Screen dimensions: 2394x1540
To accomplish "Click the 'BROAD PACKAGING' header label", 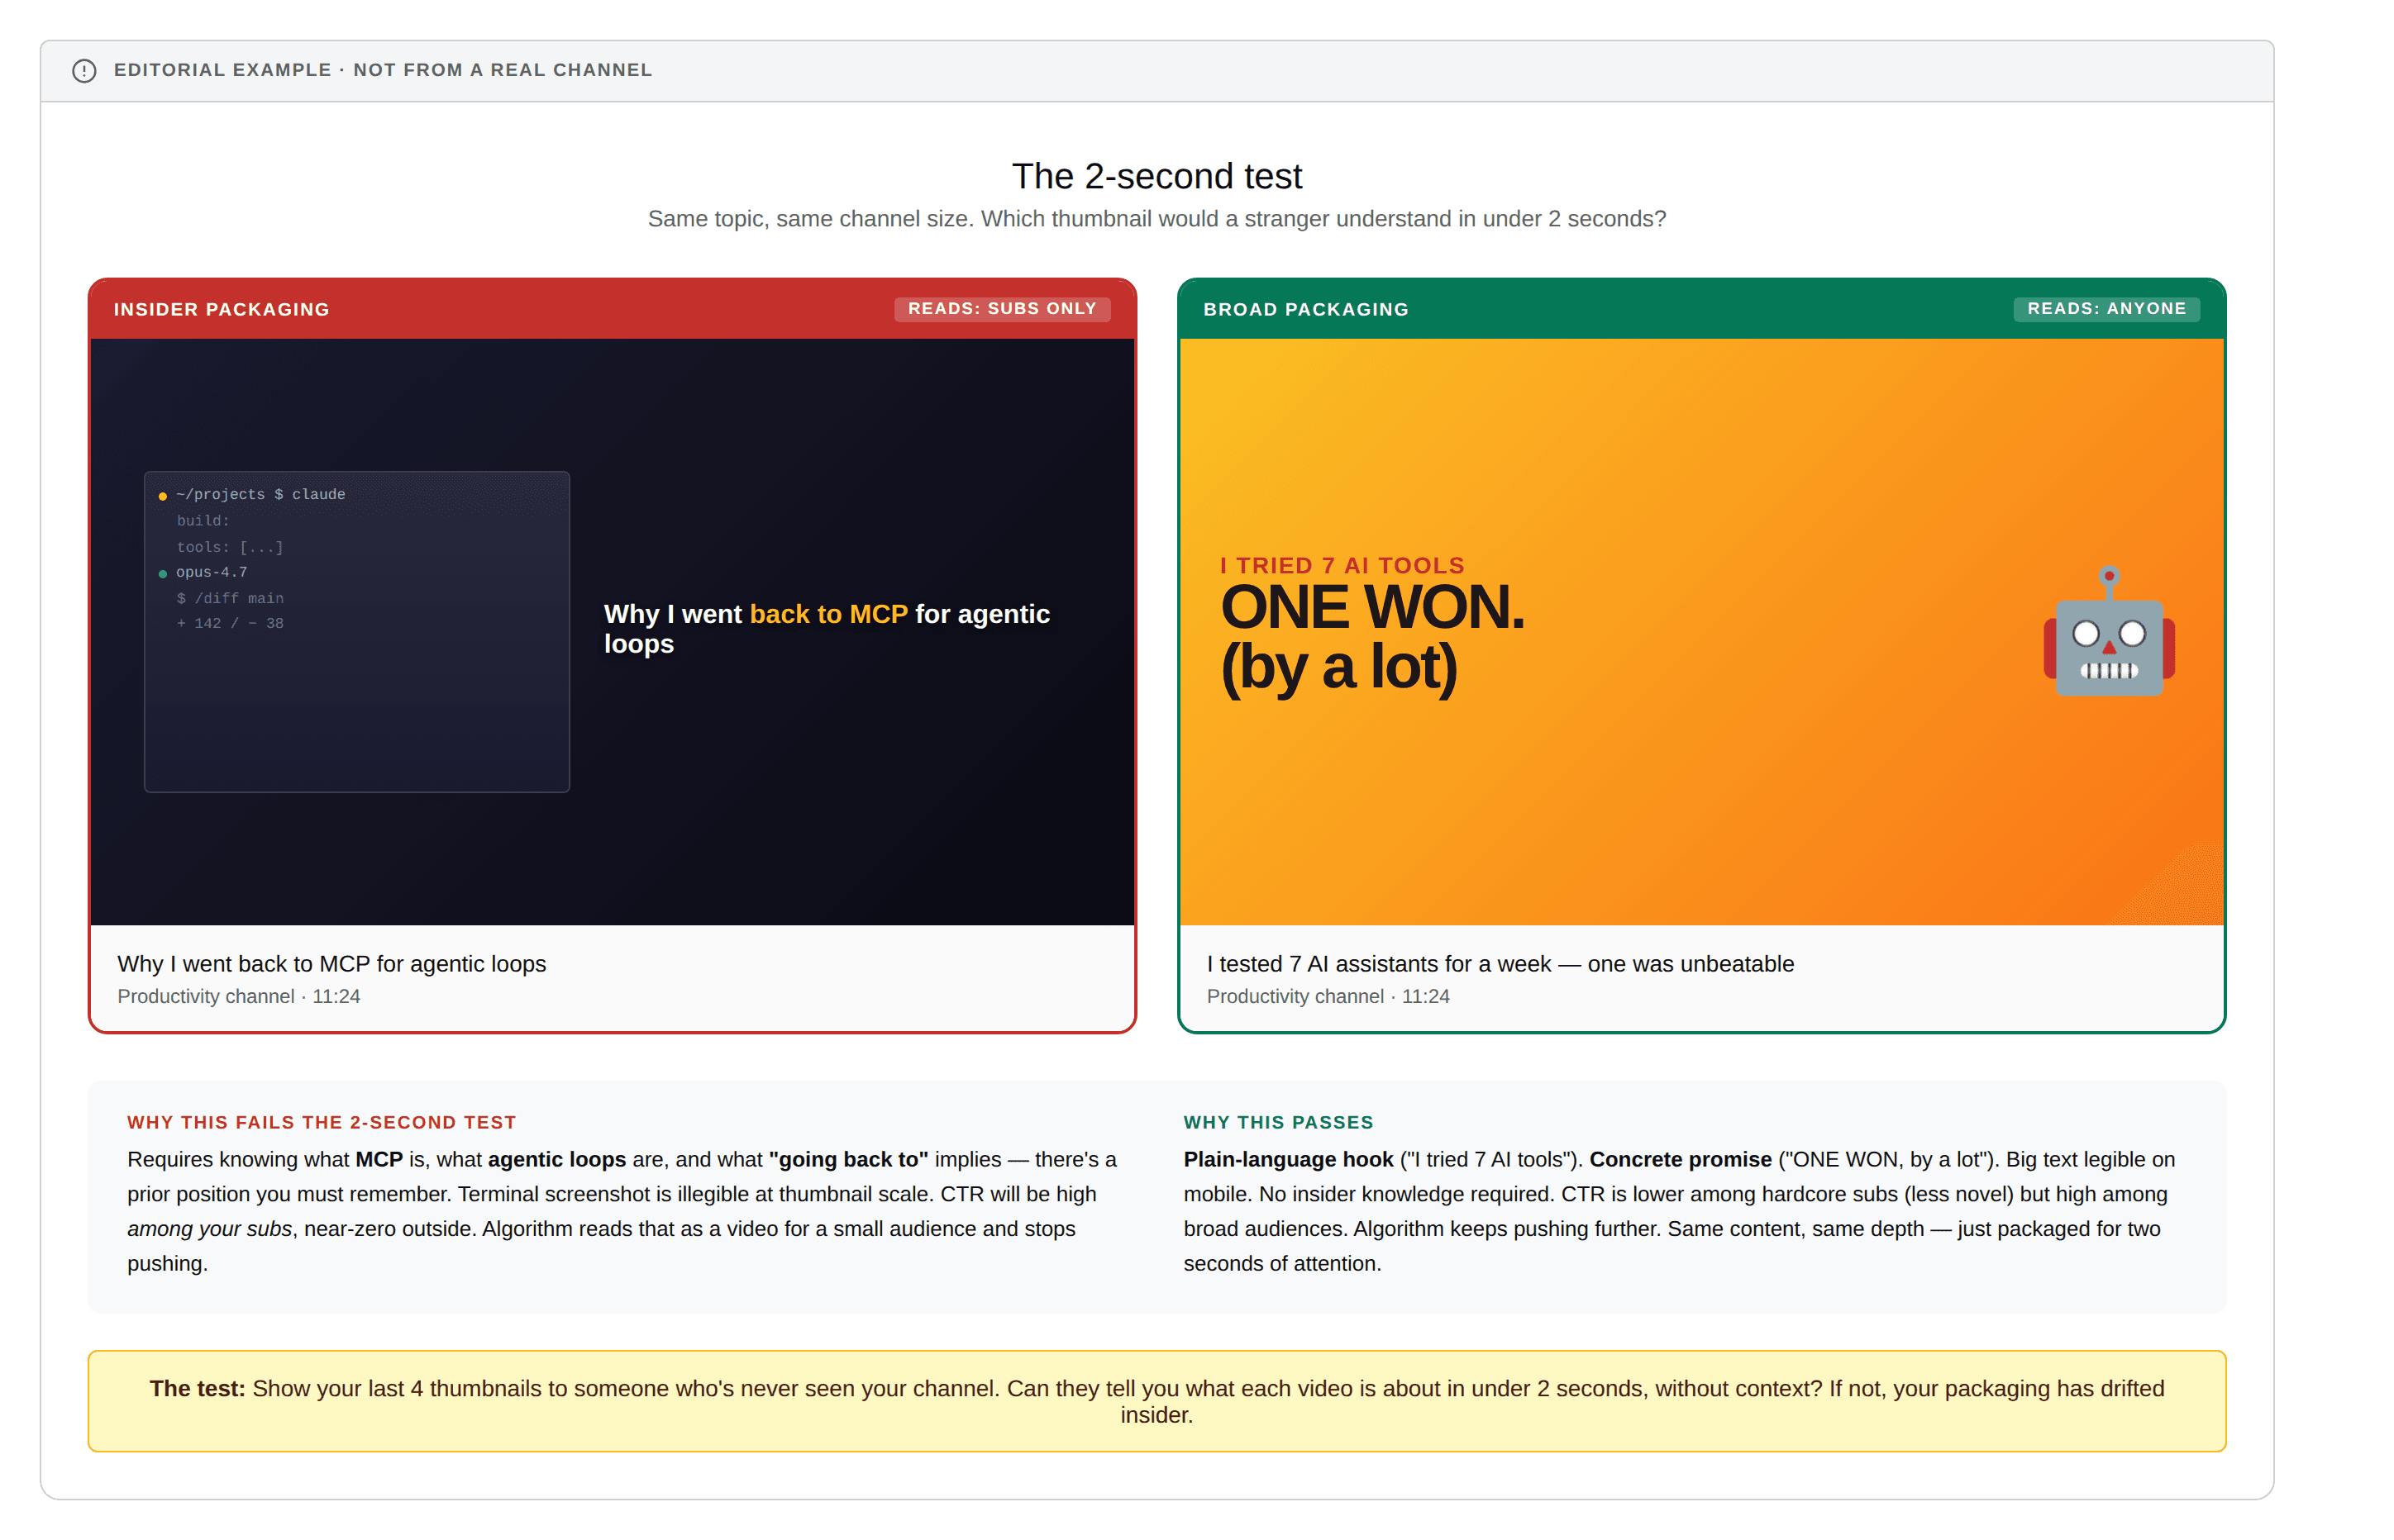I will (1305, 309).
